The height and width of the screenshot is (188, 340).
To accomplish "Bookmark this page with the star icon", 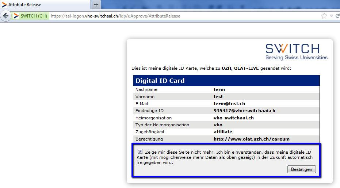I will coord(324,16).
